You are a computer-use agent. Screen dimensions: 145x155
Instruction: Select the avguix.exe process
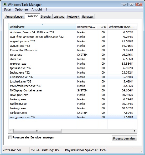[73, 46]
